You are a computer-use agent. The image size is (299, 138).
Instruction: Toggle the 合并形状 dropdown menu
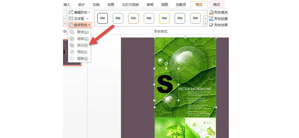80,25
